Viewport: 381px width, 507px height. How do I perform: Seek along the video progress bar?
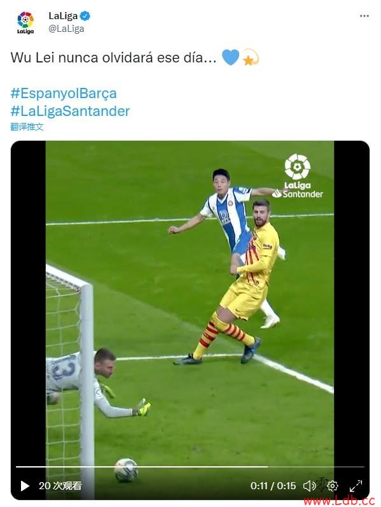tap(190, 467)
